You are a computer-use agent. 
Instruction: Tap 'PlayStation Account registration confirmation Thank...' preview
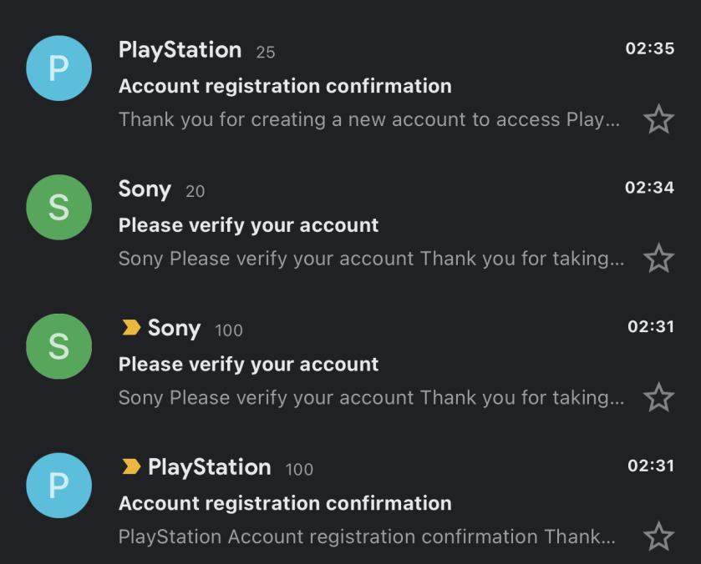click(x=367, y=536)
